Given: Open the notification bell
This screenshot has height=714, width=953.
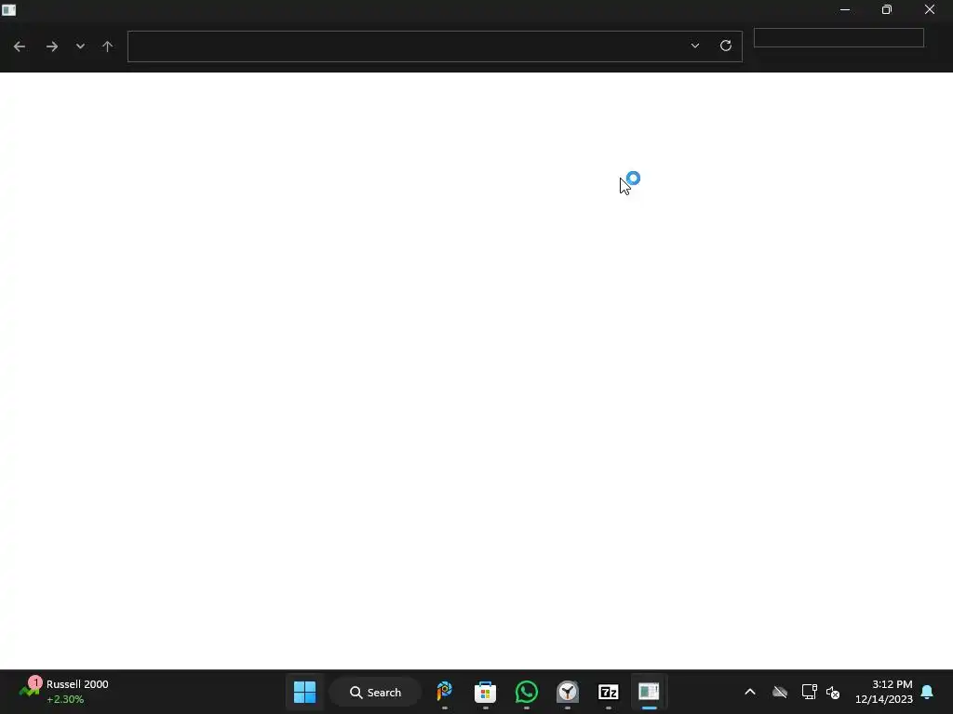Looking at the screenshot, I should tap(928, 692).
